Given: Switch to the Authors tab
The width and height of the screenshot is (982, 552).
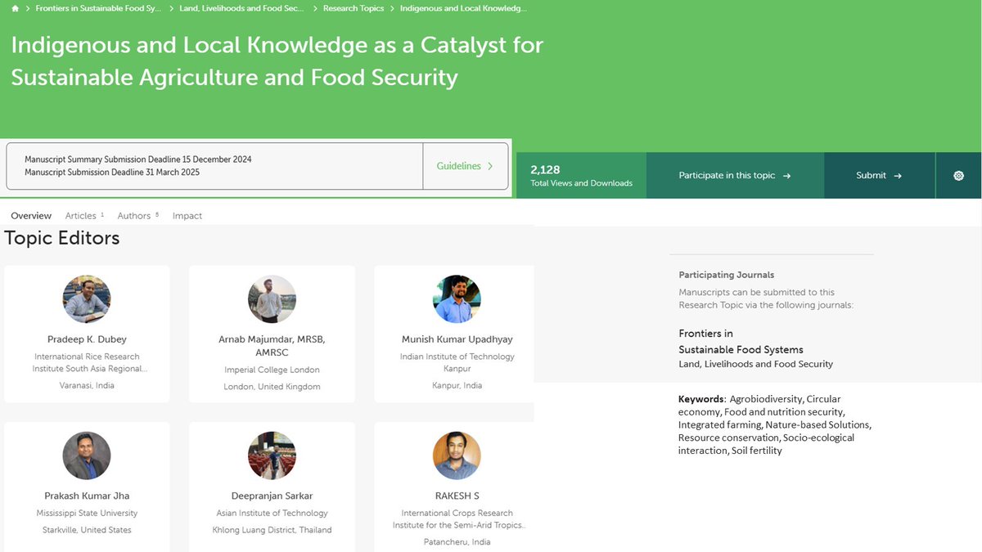Looking at the screenshot, I should 137,216.
